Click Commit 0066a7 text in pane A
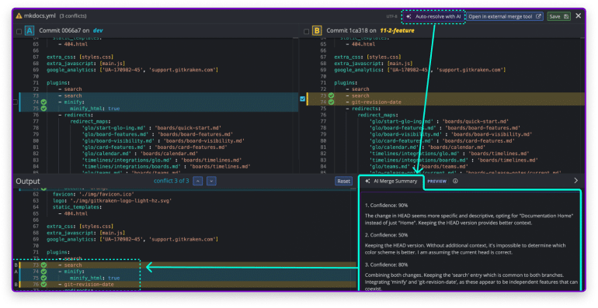Image resolution: width=598 pixels, height=308 pixels. pyautogui.click(x=64, y=30)
